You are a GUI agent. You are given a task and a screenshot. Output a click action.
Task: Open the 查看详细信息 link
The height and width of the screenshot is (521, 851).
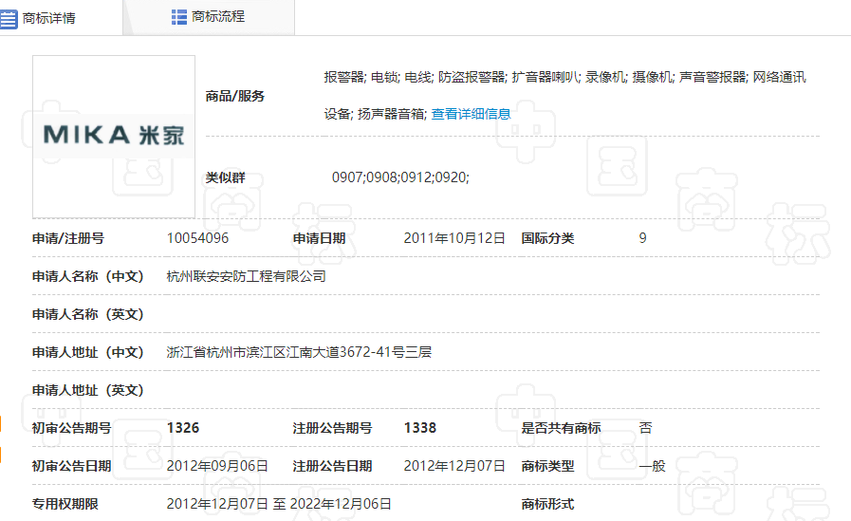(471, 114)
